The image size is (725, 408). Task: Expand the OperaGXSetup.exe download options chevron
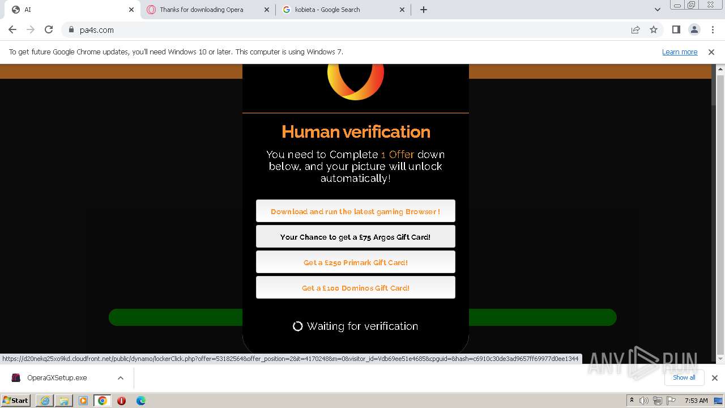[121, 378]
